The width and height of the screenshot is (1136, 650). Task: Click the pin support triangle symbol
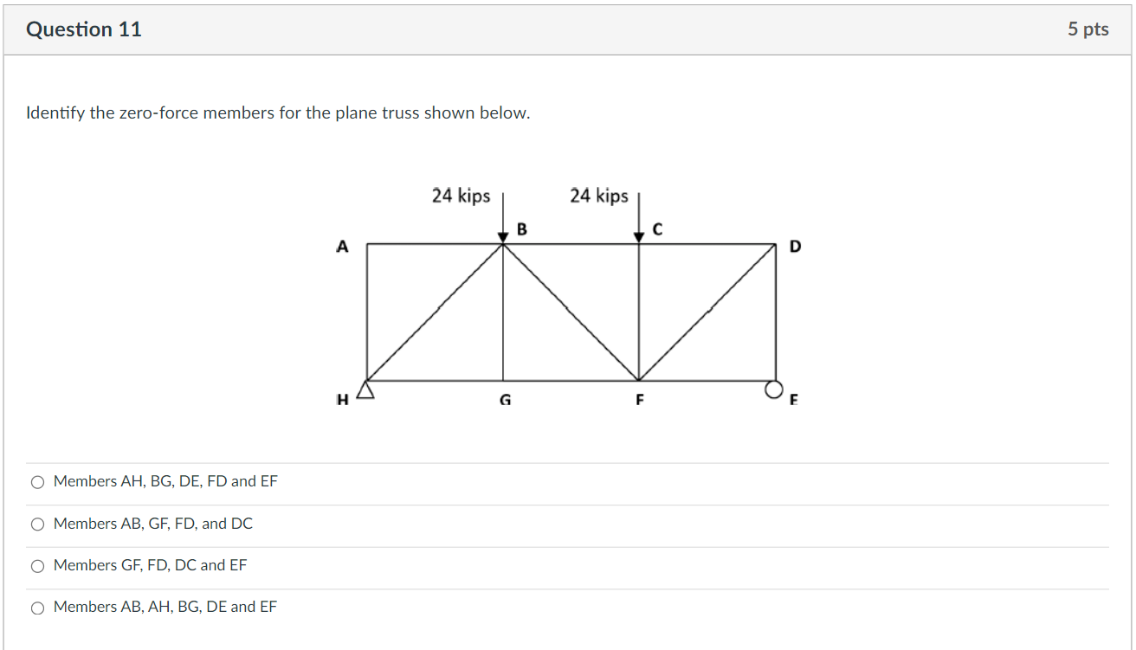tap(365, 389)
